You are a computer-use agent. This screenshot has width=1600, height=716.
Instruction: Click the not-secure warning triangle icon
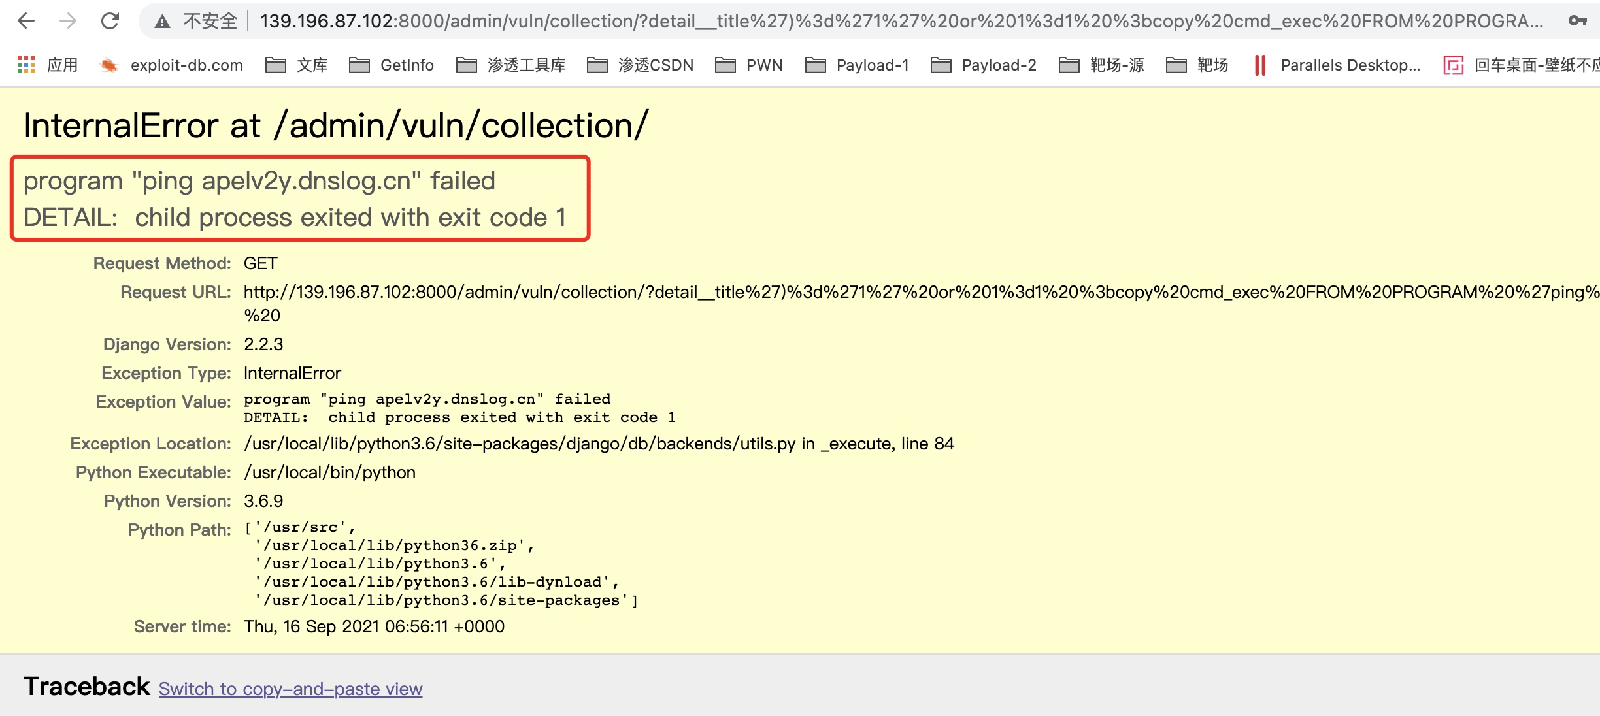[x=162, y=22]
